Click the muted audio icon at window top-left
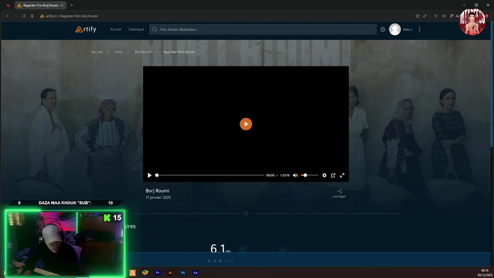The image size is (494, 278). (x=8, y=5)
